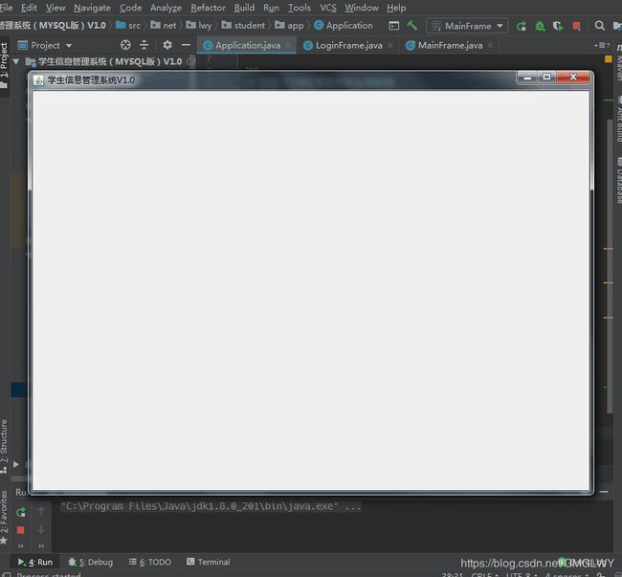This screenshot has width=622, height=577.
Task: Toggle the Ant Build tool window on the right
Action: pyautogui.click(x=619, y=119)
